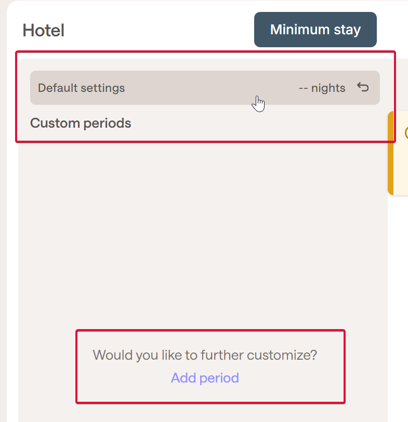Select the '-- nights' value field
408x422 pixels.
pyautogui.click(x=322, y=88)
